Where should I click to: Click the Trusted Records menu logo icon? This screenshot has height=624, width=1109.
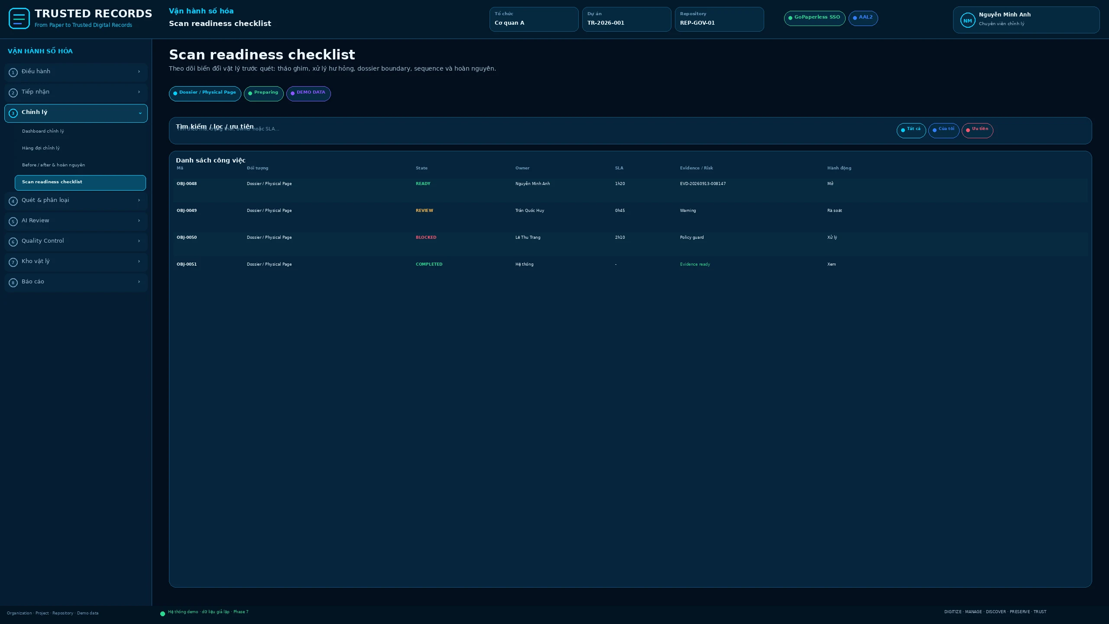pos(19,19)
